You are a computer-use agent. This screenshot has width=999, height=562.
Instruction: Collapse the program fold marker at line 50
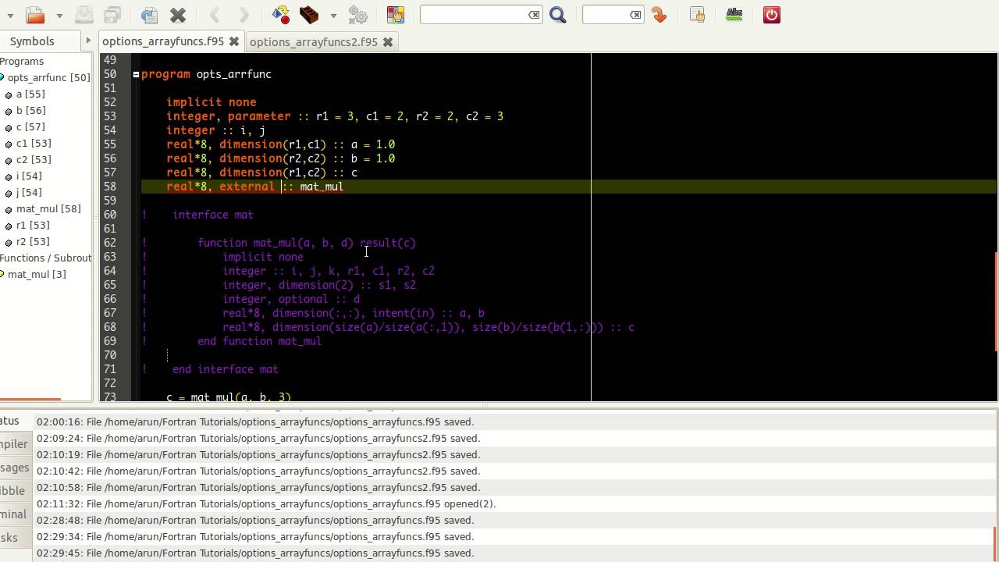[x=136, y=74]
